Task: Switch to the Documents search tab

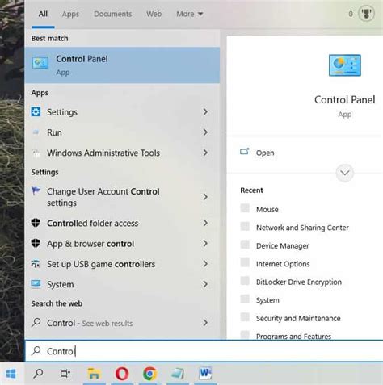Action: point(113,14)
